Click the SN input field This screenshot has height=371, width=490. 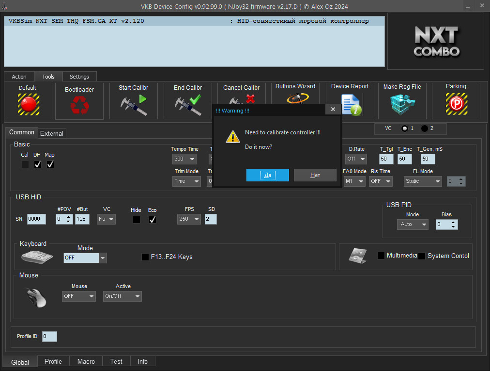point(37,219)
